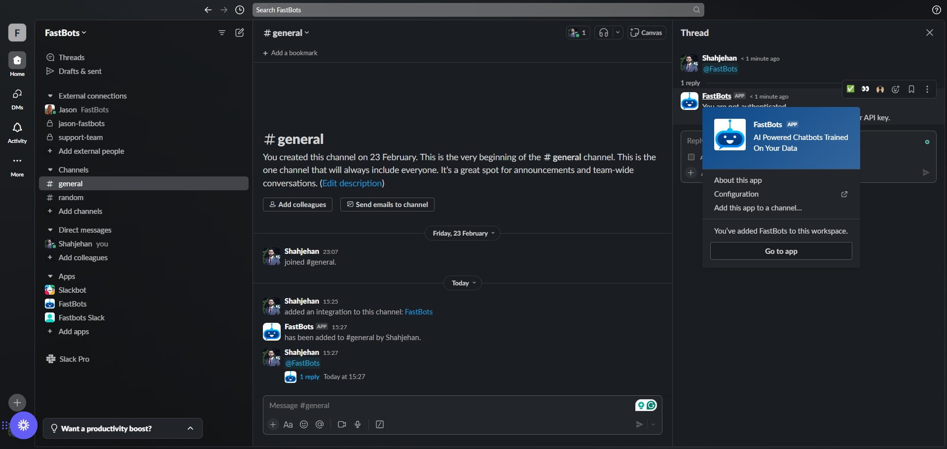Collapse the External connections section
This screenshot has width=947, height=449.
(x=50, y=96)
